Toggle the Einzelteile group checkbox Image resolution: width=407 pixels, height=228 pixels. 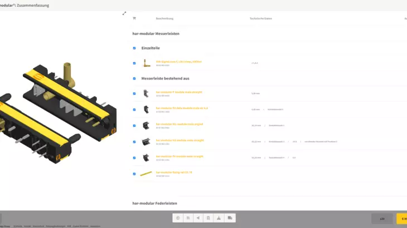134,48
